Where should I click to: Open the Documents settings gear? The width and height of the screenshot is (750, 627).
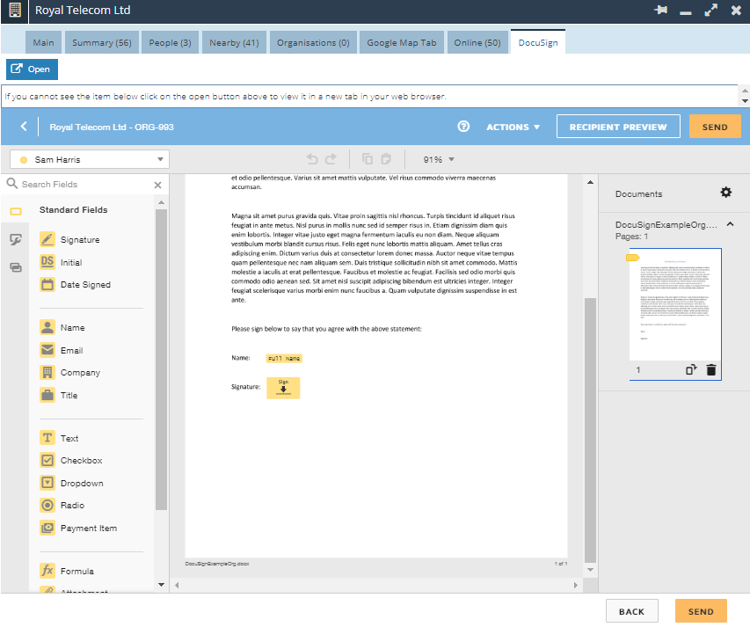tap(726, 193)
